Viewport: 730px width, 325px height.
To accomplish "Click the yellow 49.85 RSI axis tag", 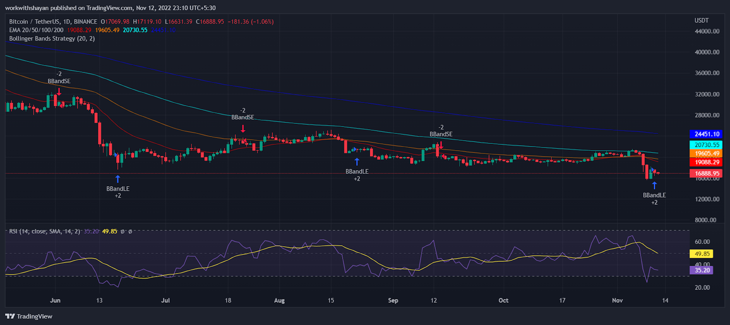I will pyautogui.click(x=702, y=254).
